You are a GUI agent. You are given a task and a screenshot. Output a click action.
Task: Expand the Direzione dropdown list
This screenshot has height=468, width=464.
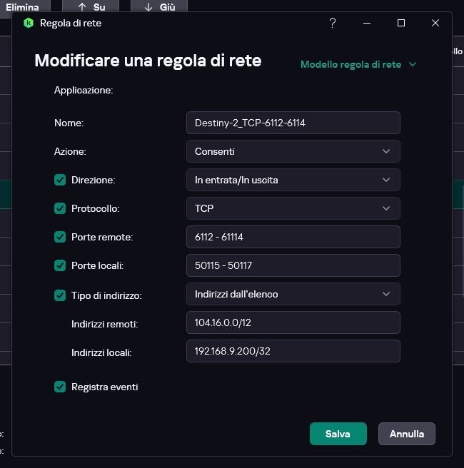(x=293, y=180)
